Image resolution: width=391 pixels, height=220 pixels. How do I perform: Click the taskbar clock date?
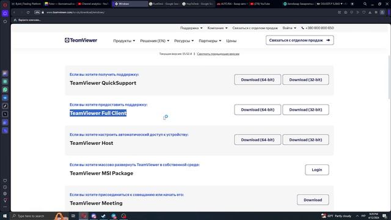[373, 216]
